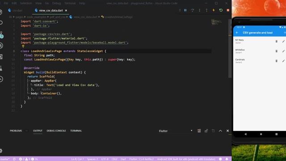Switch to the Debug Console tab
The height and width of the screenshot is (161, 286).
(56, 131)
